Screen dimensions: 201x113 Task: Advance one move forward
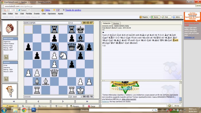tap(63, 101)
